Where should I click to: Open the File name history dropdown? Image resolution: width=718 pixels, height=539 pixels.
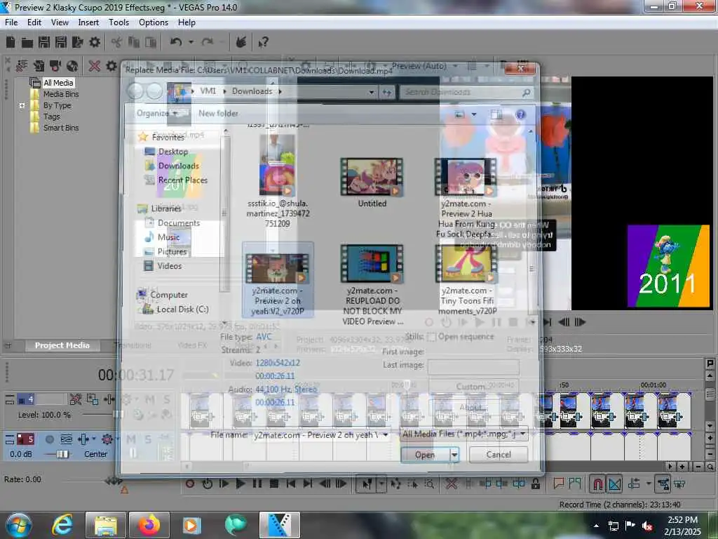(385, 434)
